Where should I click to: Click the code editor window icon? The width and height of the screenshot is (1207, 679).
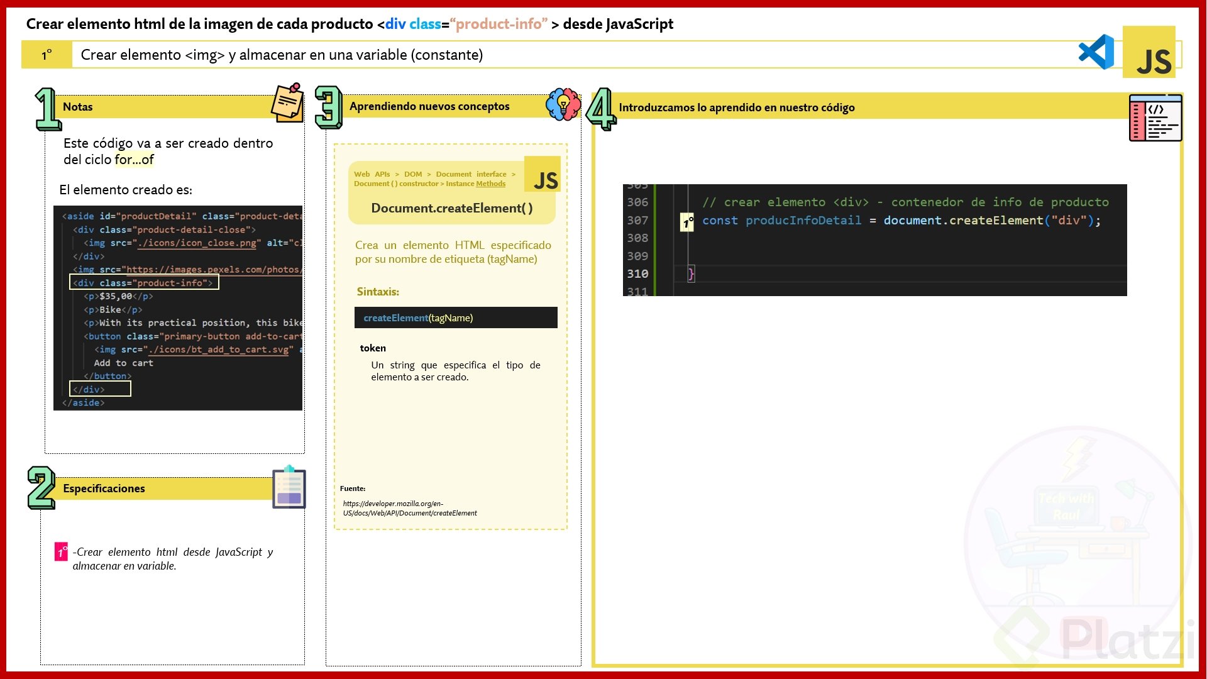(1155, 118)
